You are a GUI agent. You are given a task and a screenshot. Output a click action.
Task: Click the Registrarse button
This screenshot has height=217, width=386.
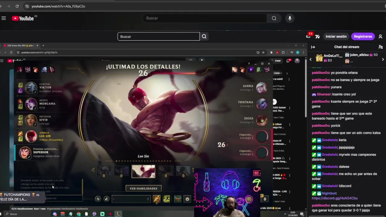[x=363, y=36]
